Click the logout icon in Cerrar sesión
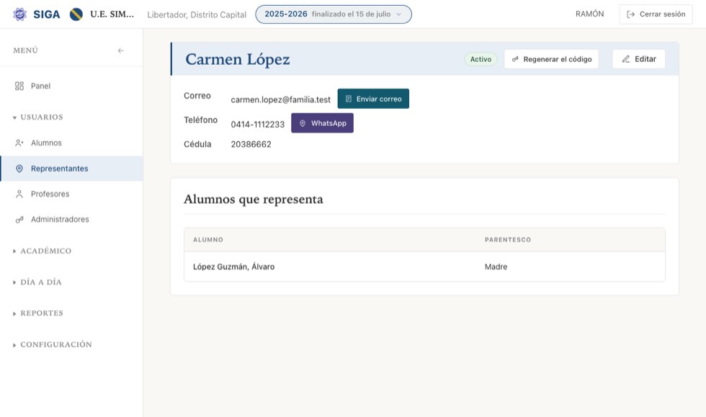Viewport: 706px width, 417px height. [631, 14]
